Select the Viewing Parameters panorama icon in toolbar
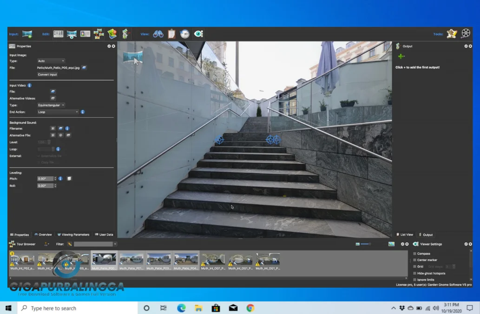Screen dimensions: 480x314 tap(72, 34)
